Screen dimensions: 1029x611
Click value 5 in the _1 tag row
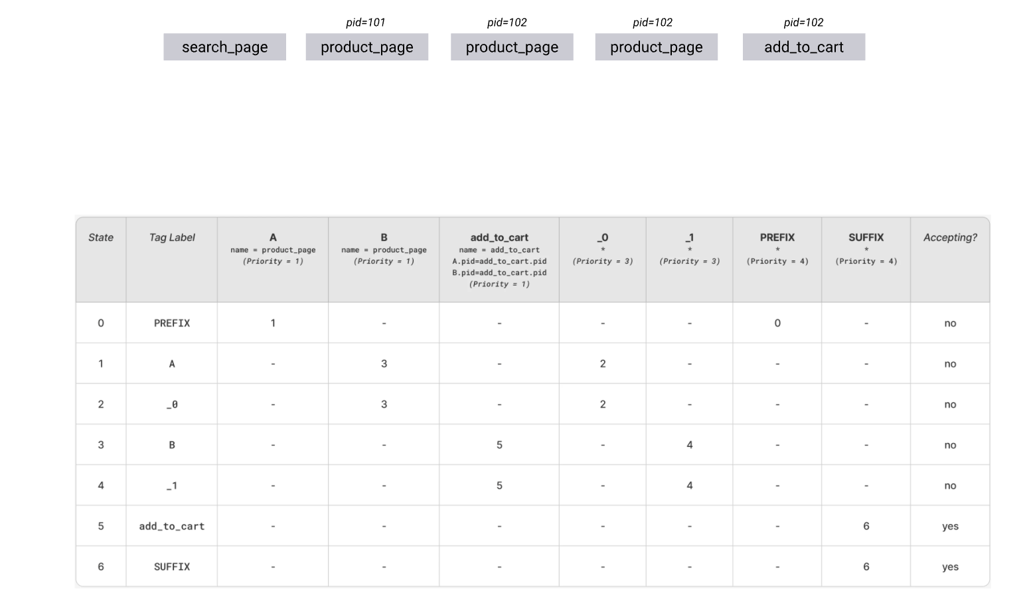(x=499, y=485)
